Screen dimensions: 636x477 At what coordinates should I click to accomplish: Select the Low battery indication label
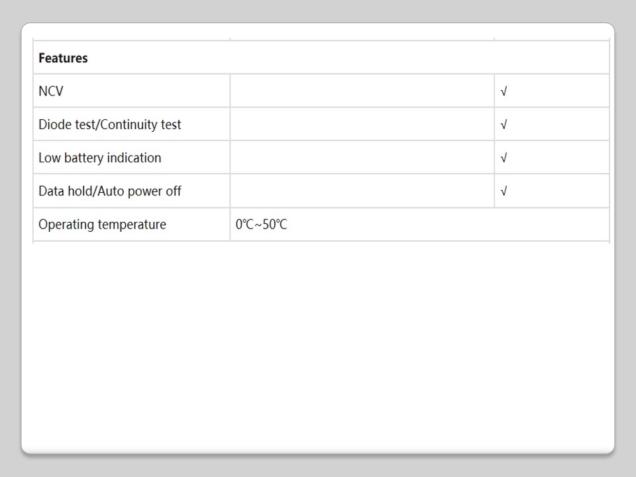coord(99,158)
